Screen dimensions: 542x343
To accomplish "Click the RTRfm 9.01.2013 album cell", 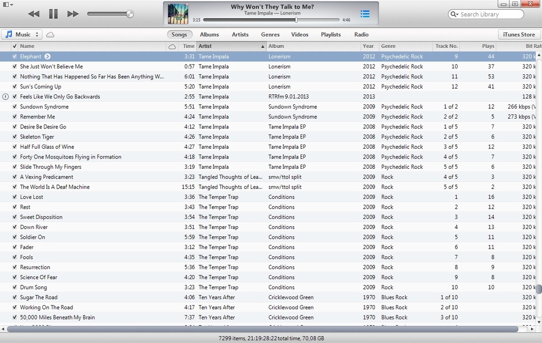I will 289,96.
